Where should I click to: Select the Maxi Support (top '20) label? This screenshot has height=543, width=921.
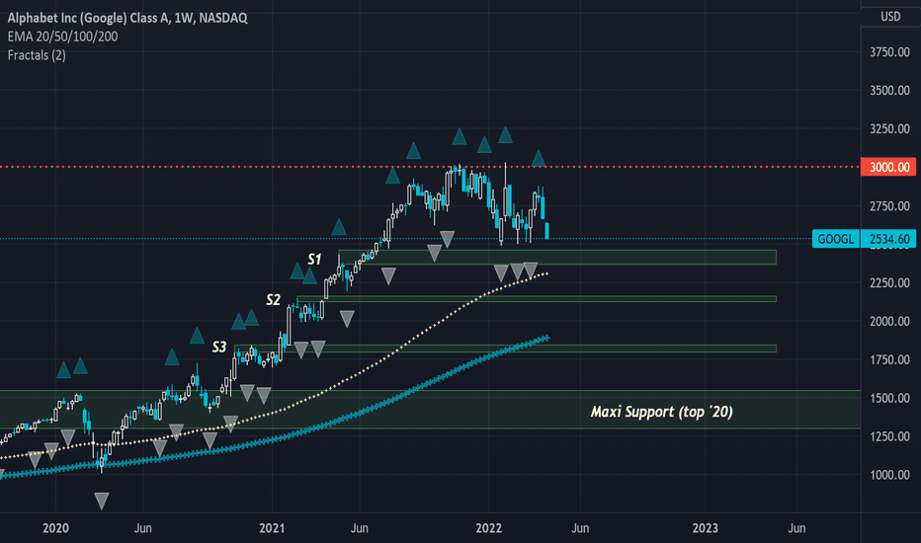pos(661,412)
